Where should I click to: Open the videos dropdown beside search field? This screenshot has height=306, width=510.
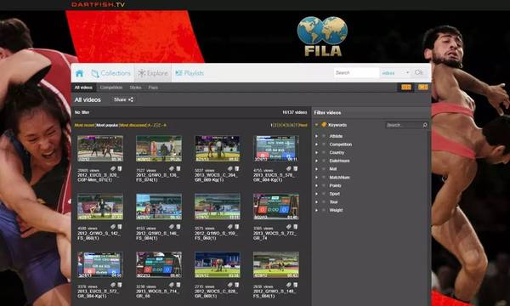click(x=395, y=73)
